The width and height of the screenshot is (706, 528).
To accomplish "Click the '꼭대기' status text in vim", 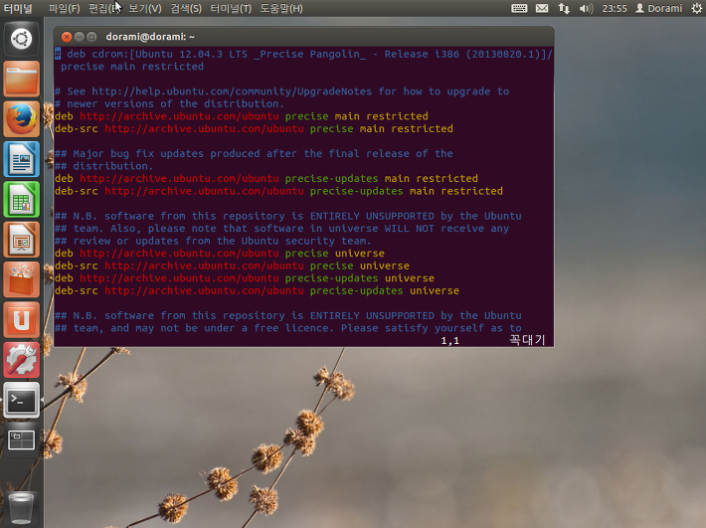I will click(527, 340).
